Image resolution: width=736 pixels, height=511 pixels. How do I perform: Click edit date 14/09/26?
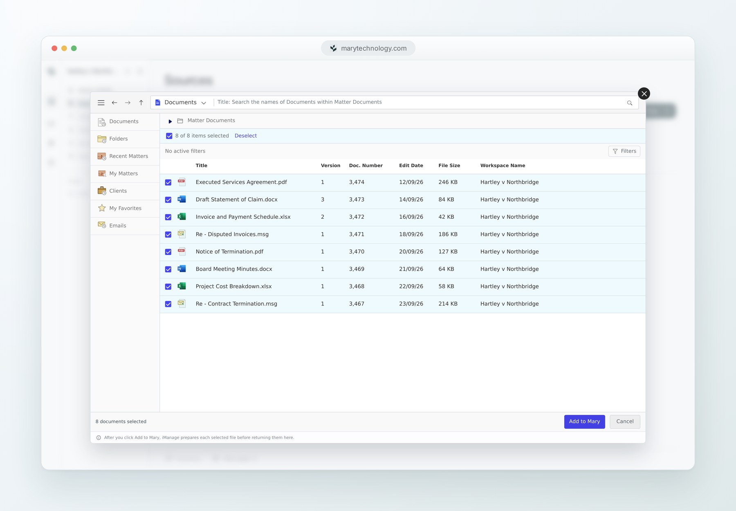pos(411,199)
